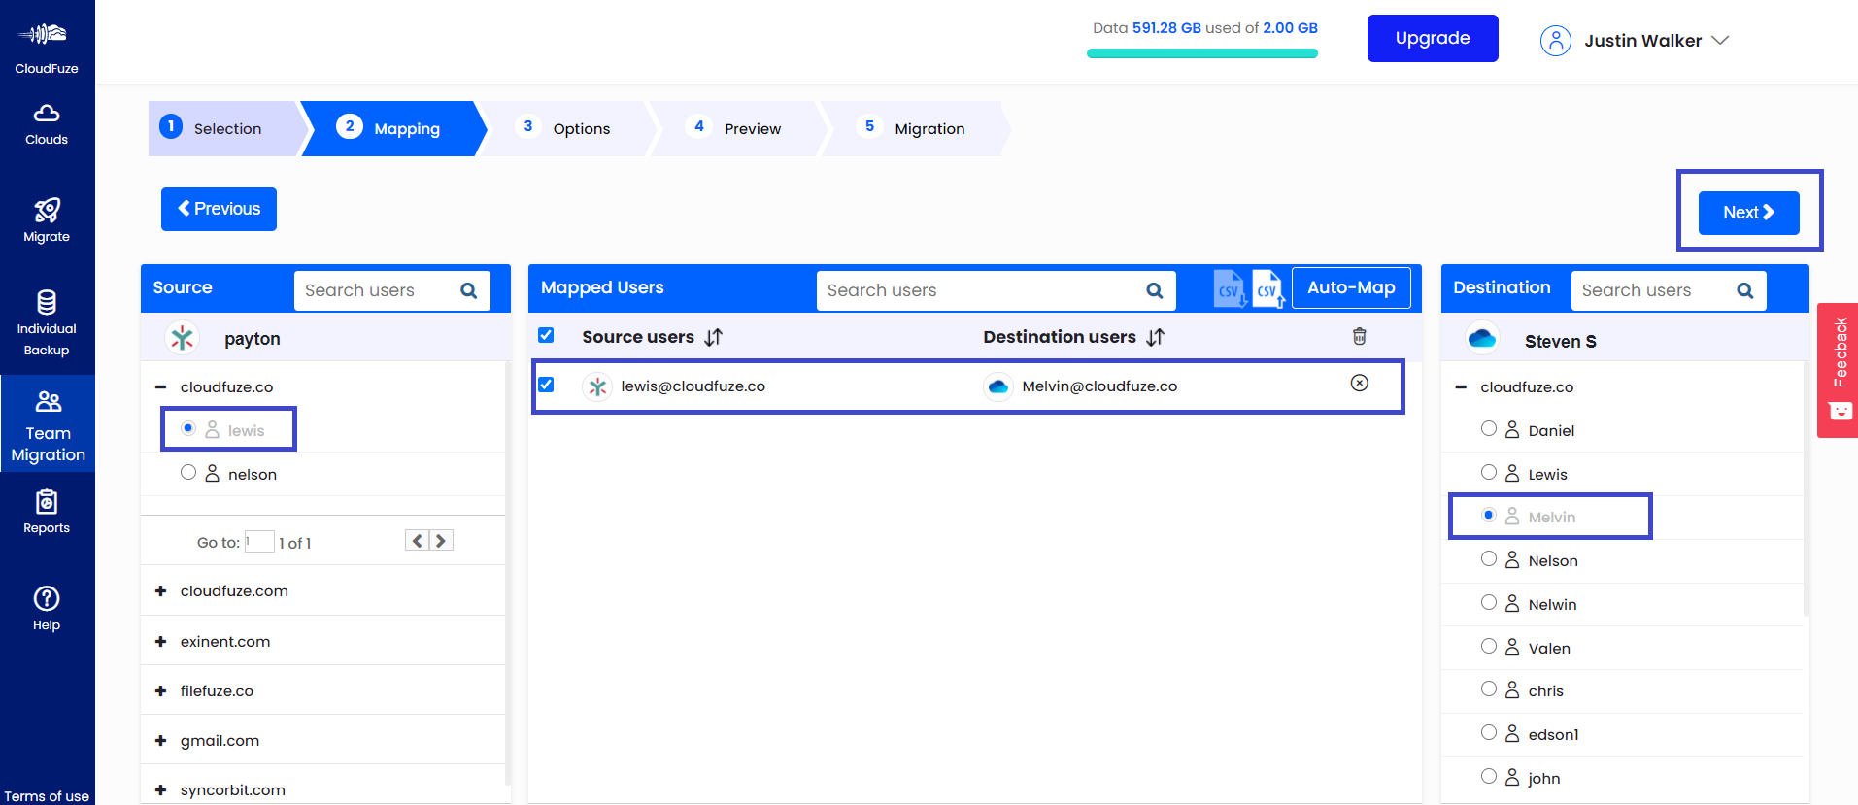Select Valen destination user radio

click(x=1489, y=646)
